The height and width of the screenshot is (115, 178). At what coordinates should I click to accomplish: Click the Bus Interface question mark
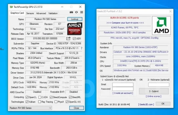pyautogui.click(x=81, y=48)
